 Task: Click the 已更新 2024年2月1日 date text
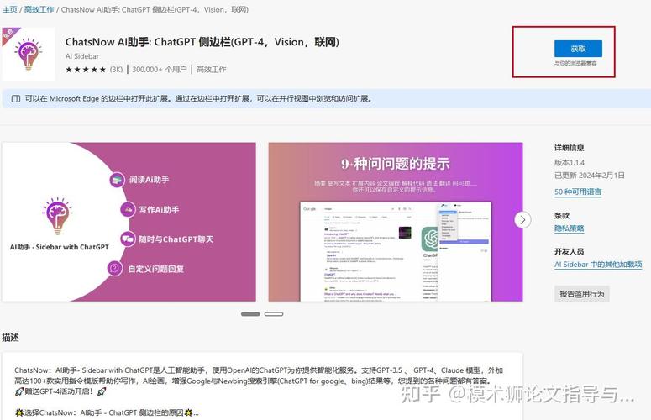coord(589,176)
